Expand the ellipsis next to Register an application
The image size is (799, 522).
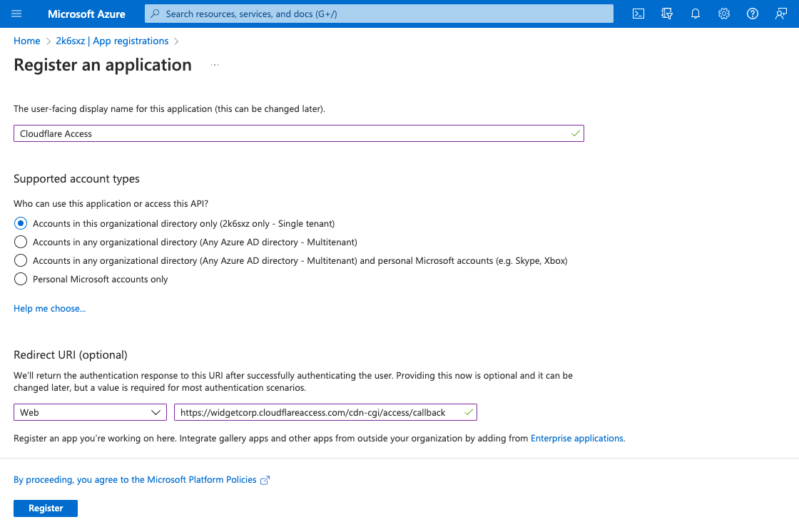[x=215, y=64]
